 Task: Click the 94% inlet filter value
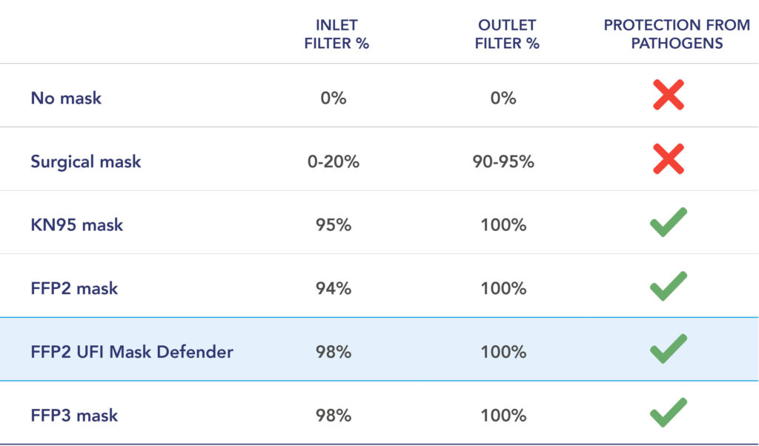334,288
